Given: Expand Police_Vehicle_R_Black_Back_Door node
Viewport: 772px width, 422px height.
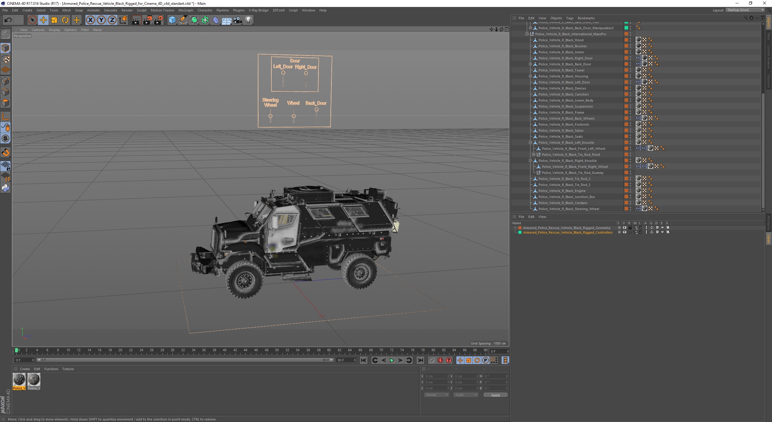Looking at the screenshot, I should [x=530, y=64].
